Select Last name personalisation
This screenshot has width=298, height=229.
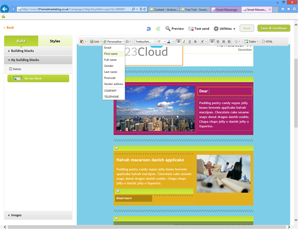tap(113, 72)
